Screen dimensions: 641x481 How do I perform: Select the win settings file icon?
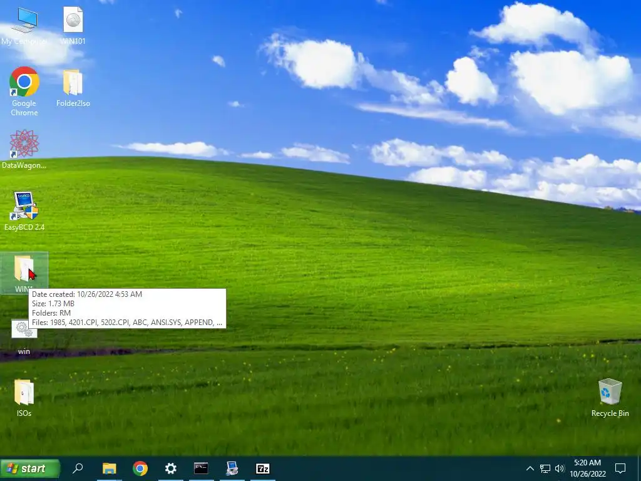pos(24,336)
